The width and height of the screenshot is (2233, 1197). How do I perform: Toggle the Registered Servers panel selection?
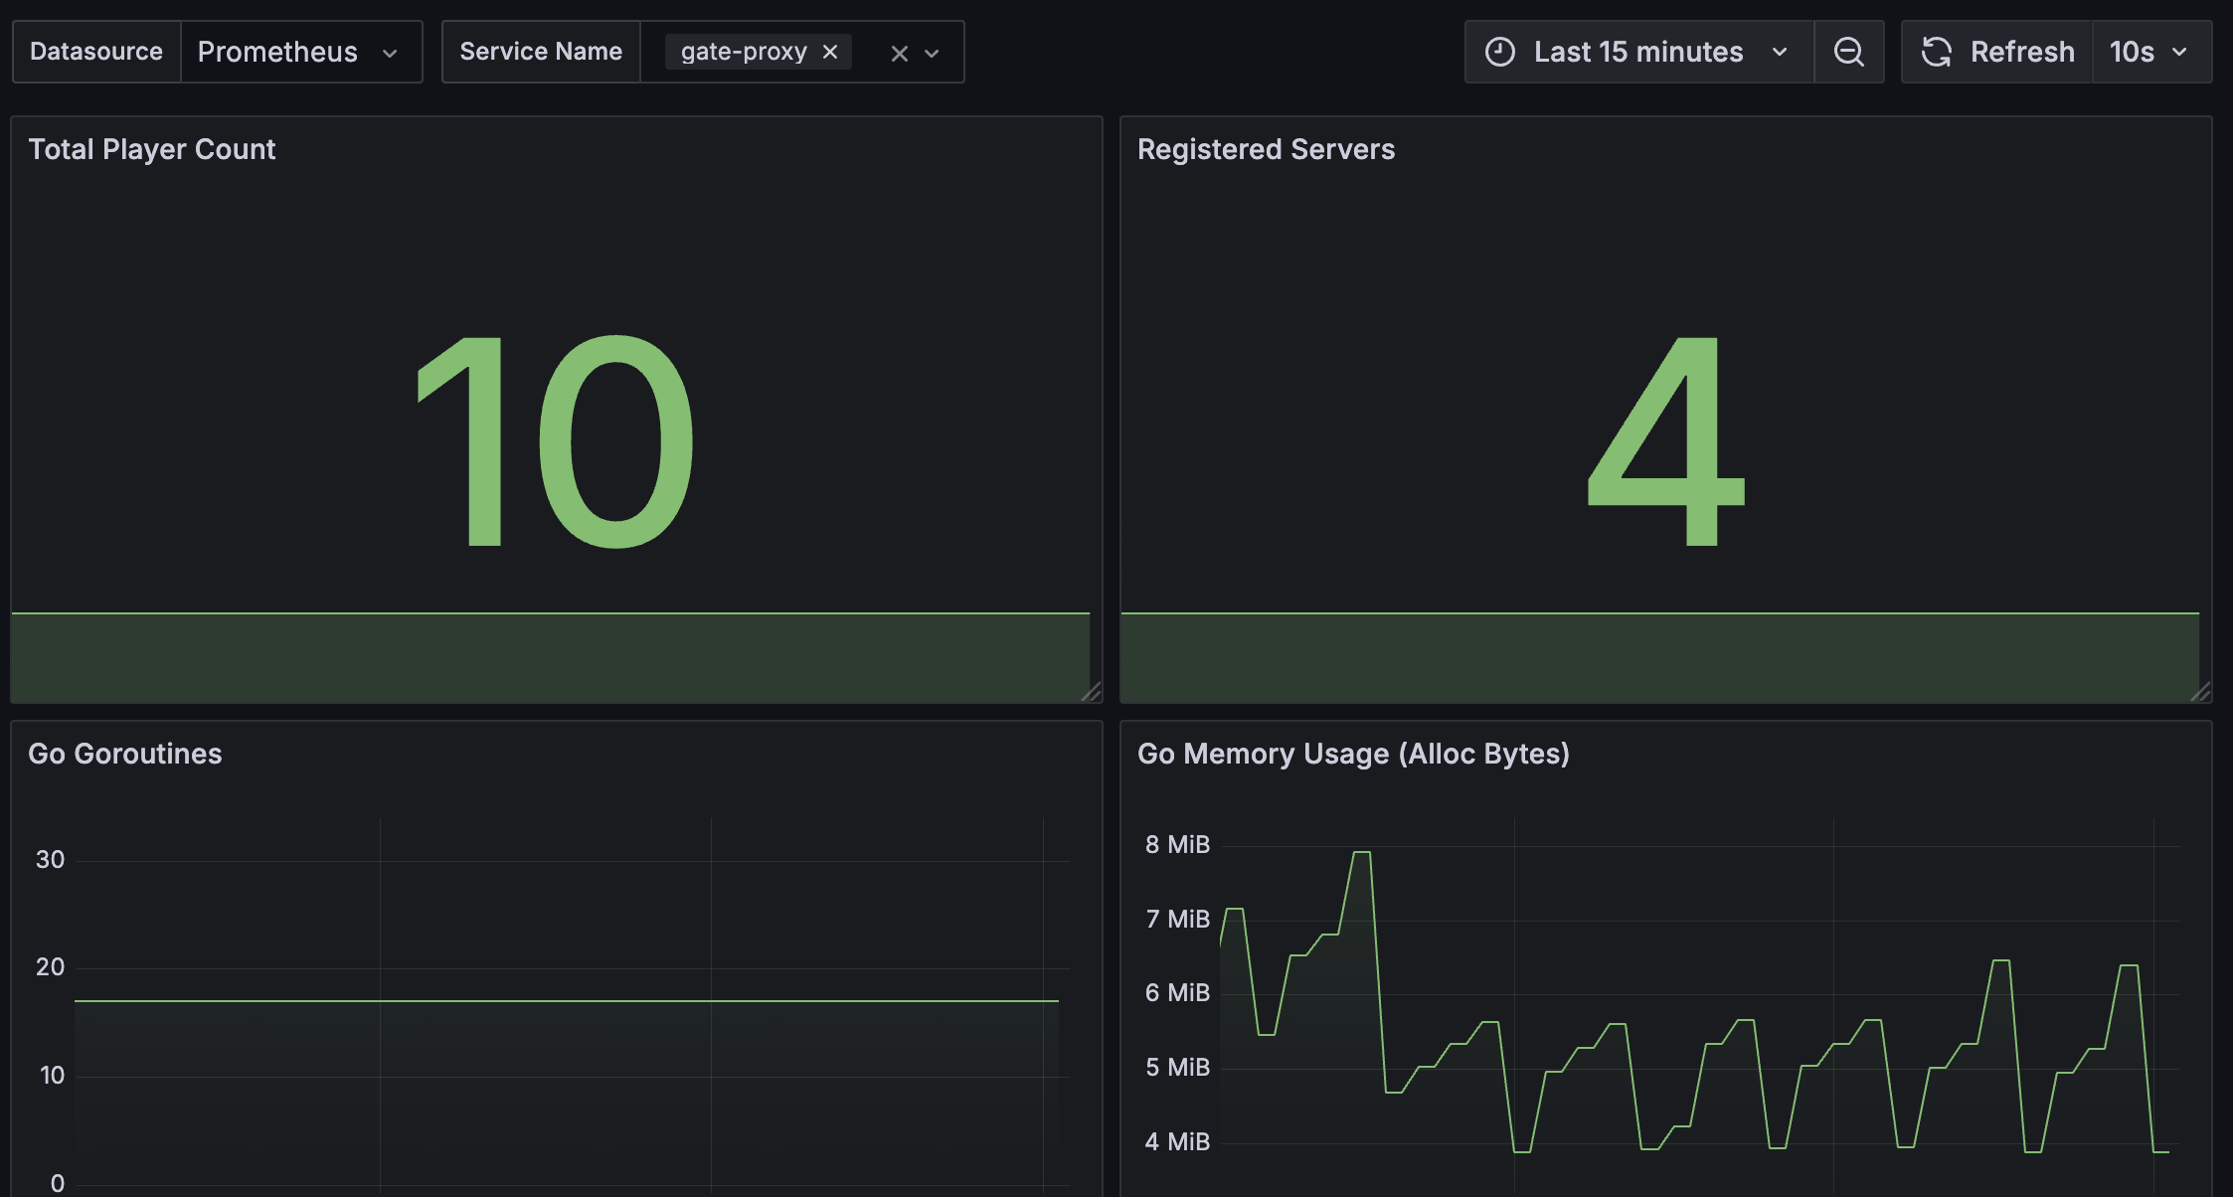click(1266, 149)
